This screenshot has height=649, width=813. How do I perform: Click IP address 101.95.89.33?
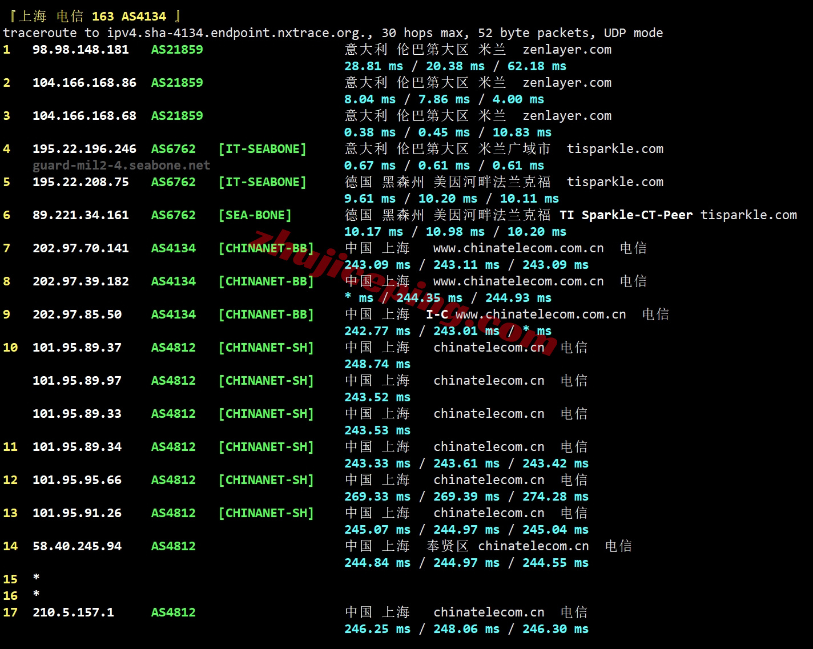77,414
